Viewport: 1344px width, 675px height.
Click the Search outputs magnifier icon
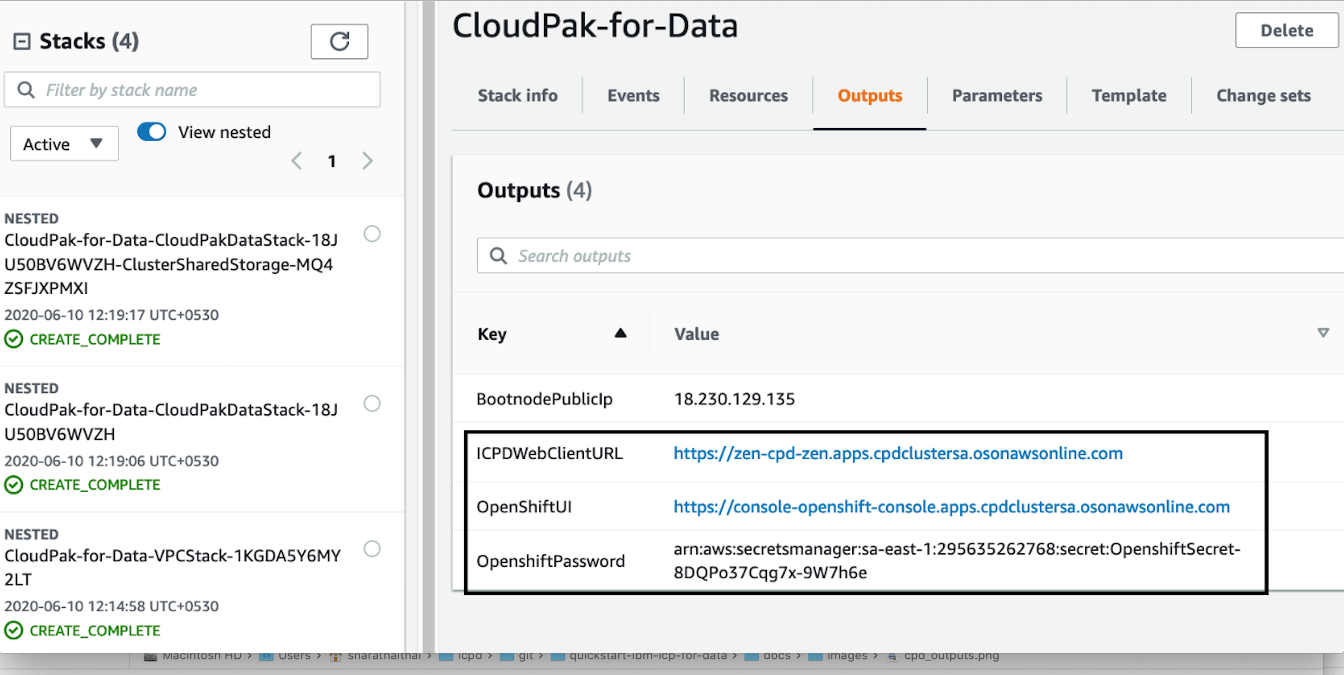pyautogui.click(x=498, y=256)
